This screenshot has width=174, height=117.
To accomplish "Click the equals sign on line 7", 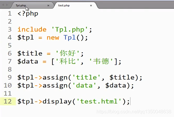I will click(44, 62).
